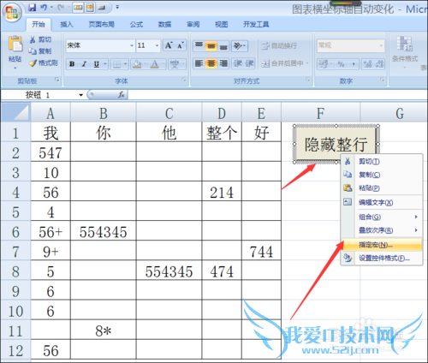Decrease font size with small A
The height and width of the screenshot is (363, 428).
point(181,45)
